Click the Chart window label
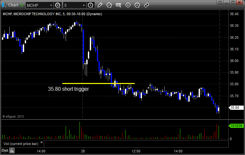245x155 pixels. [13, 5]
